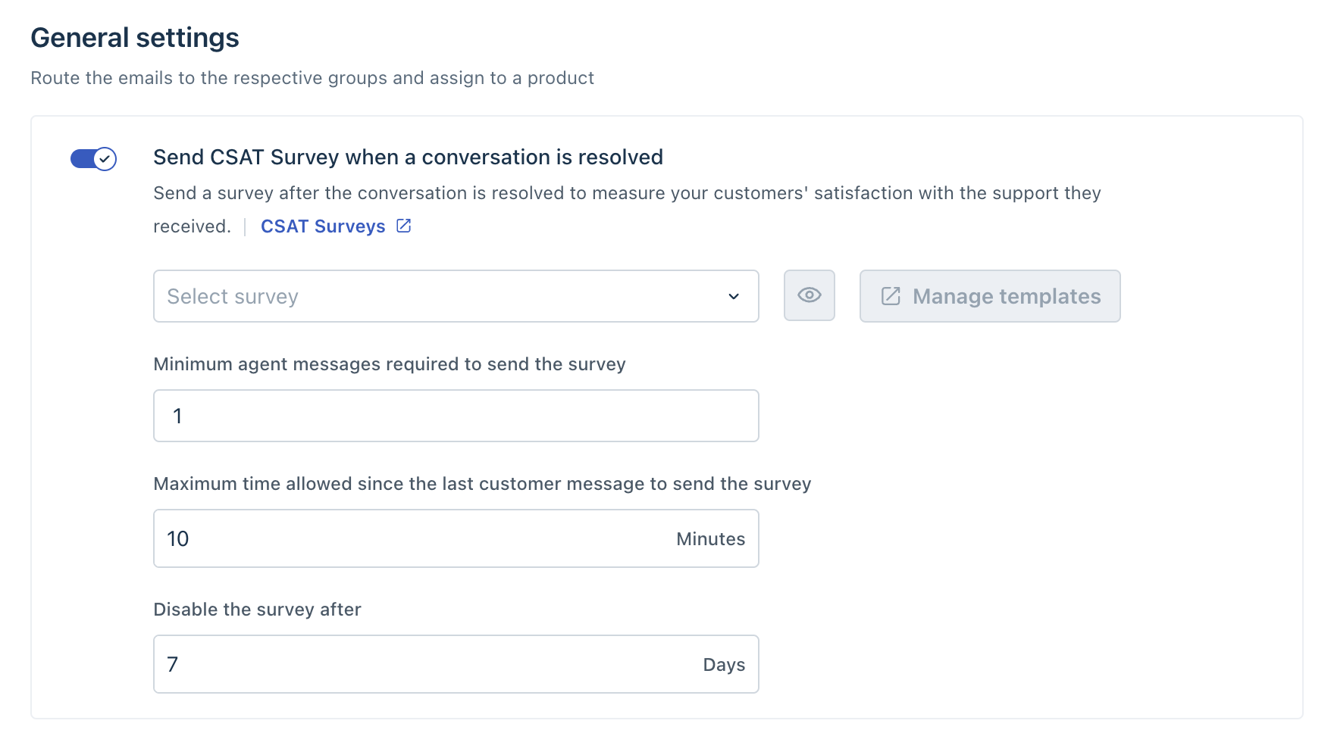Click the Disable the survey after label

(x=257, y=610)
